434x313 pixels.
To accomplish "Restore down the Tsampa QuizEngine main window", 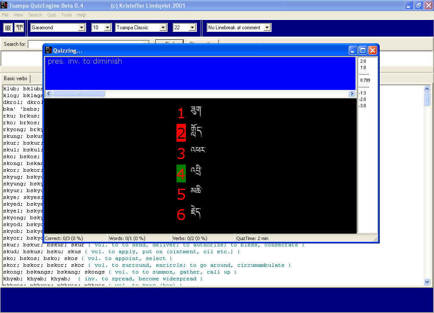I will click(419, 5).
